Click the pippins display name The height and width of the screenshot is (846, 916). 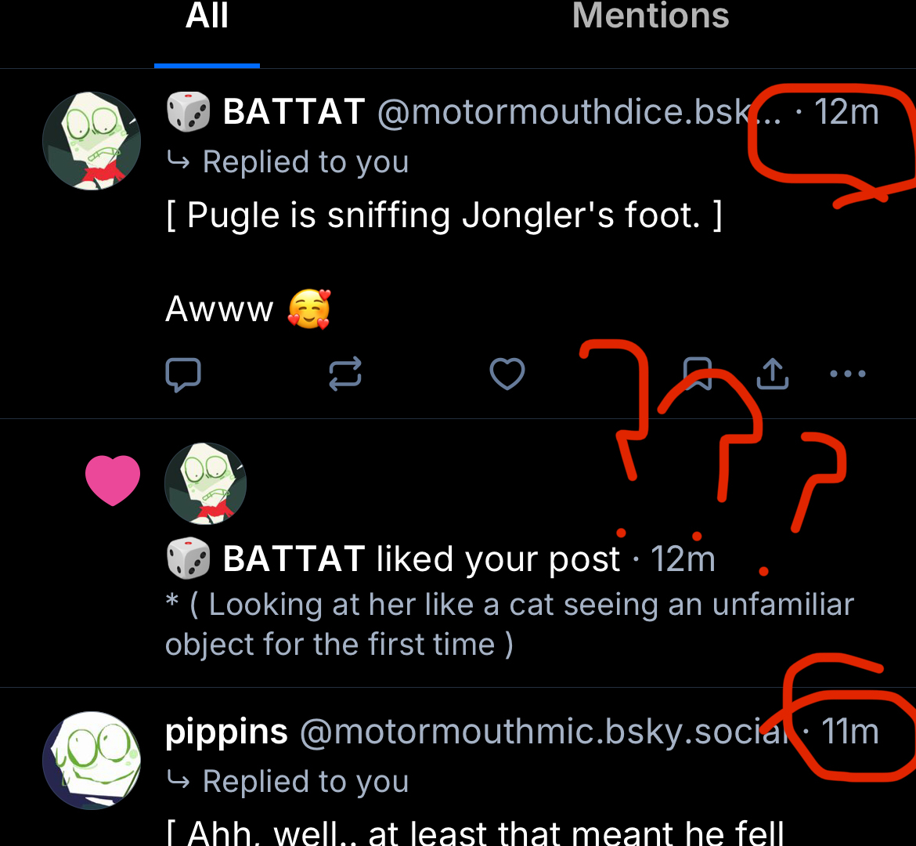pyautogui.click(x=226, y=732)
